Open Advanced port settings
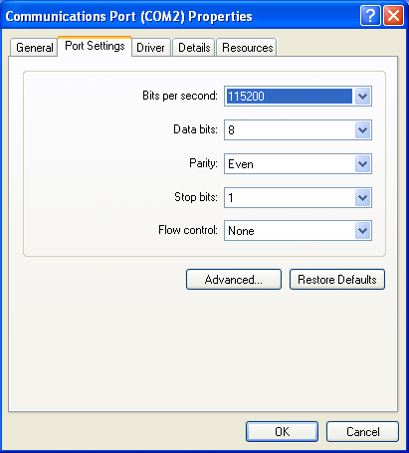 click(234, 280)
